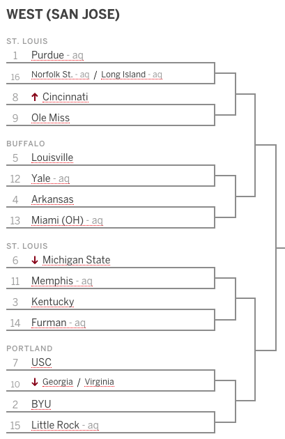The width and height of the screenshot is (285, 439).
Task: Open the Norfolk St. team link
Action: click(x=52, y=75)
